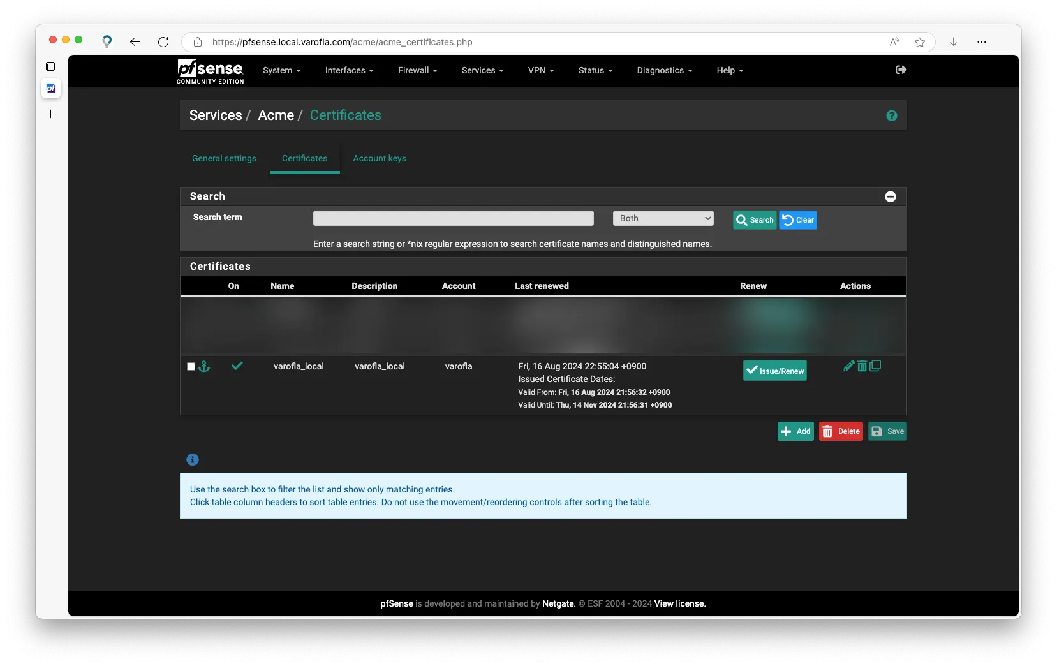Click the enabled checkmark icon for varofla_local
The image size is (1057, 666).
click(x=237, y=366)
